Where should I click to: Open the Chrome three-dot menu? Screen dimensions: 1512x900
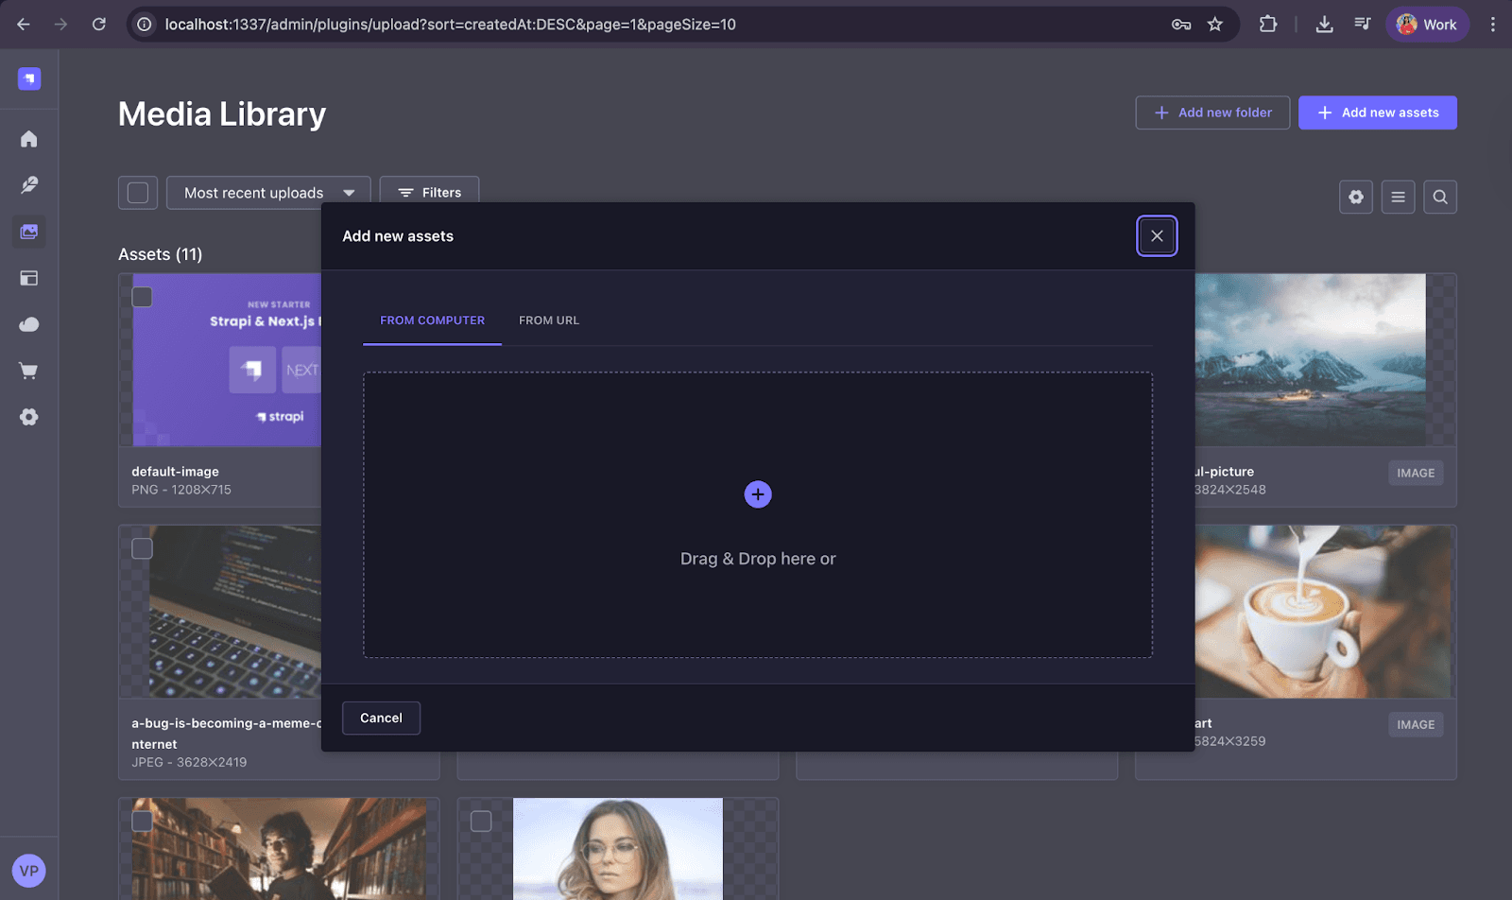coord(1492,24)
